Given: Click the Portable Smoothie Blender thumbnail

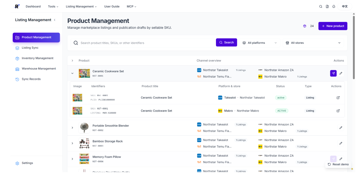Looking at the screenshot, I should point(84,128).
